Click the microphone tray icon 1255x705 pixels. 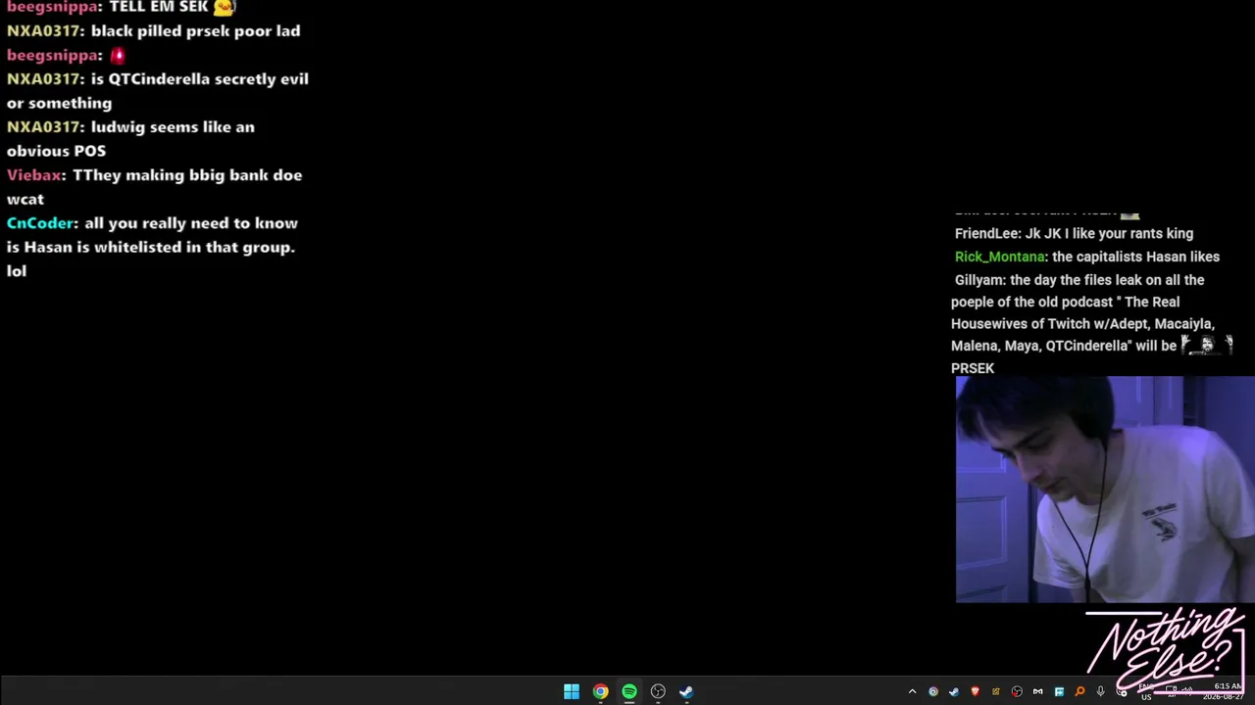tap(1100, 691)
